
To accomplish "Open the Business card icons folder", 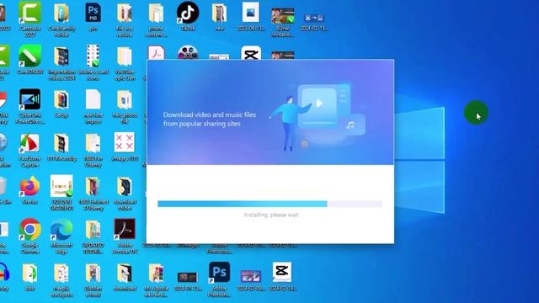I will [x=93, y=56].
